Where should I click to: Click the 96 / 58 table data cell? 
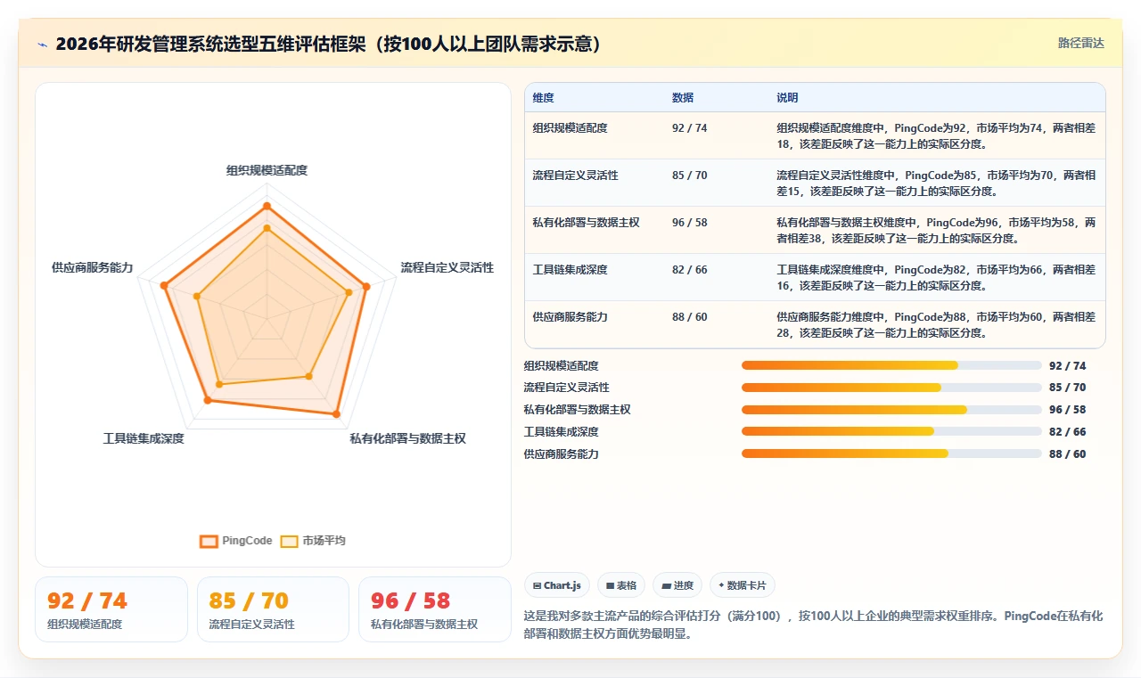click(x=690, y=223)
